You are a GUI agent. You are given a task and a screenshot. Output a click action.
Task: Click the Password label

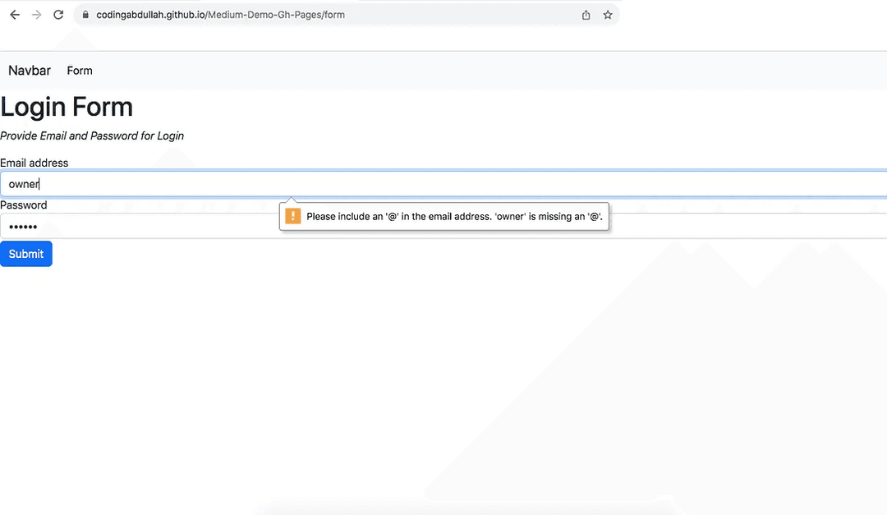pyautogui.click(x=24, y=205)
